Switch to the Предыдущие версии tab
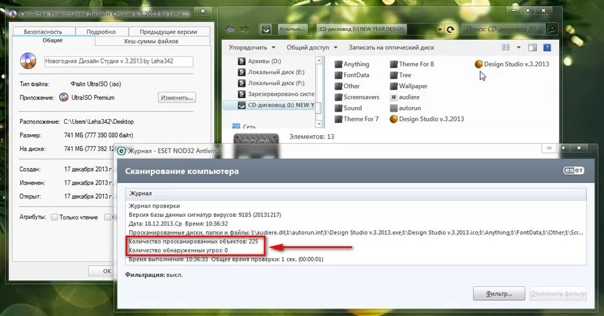This screenshot has height=316, width=604. (169, 31)
